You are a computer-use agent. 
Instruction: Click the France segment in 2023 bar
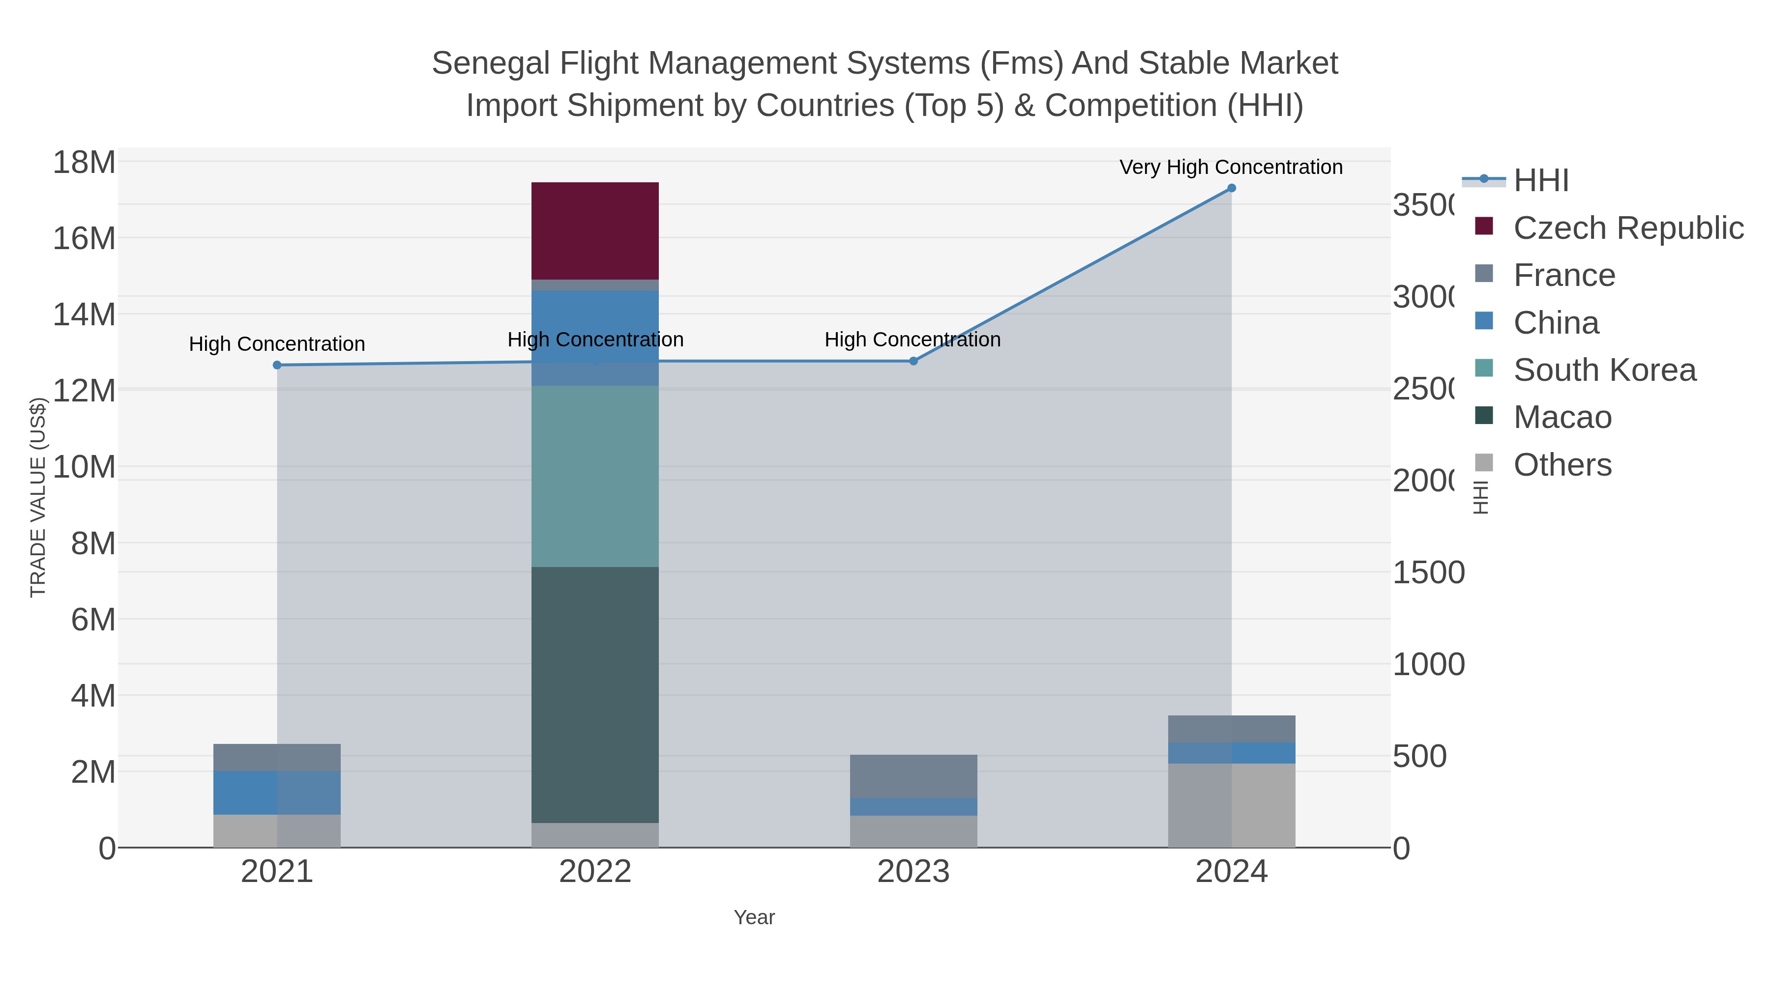coord(913,777)
